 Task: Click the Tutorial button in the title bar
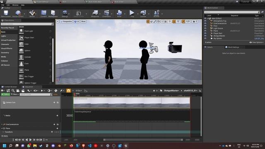point(245,2)
